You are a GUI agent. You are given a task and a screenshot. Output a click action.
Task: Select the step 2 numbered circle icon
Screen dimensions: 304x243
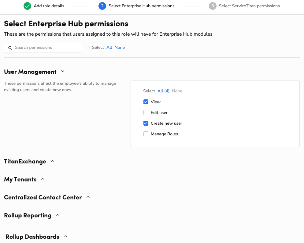pyautogui.click(x=102, y=6)
